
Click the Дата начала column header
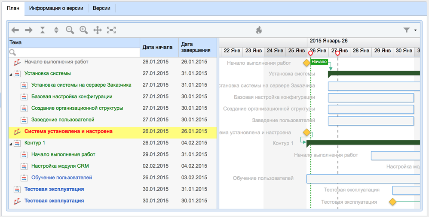[159, 47]
